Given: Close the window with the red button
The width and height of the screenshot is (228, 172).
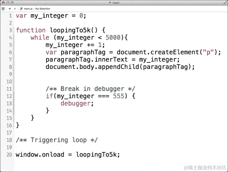Looking at the screenshot, I should pos(3,3).
